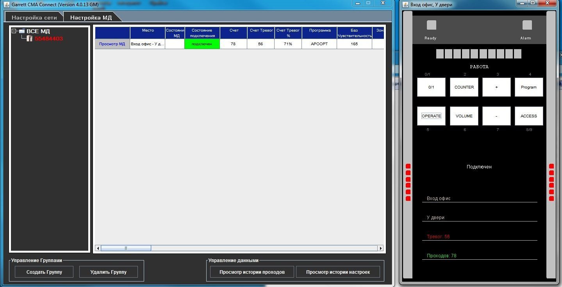The width and height of the screenshot is (562, 287).
Task: Click the Счет Тревог % column header
Action: point(288,33)
